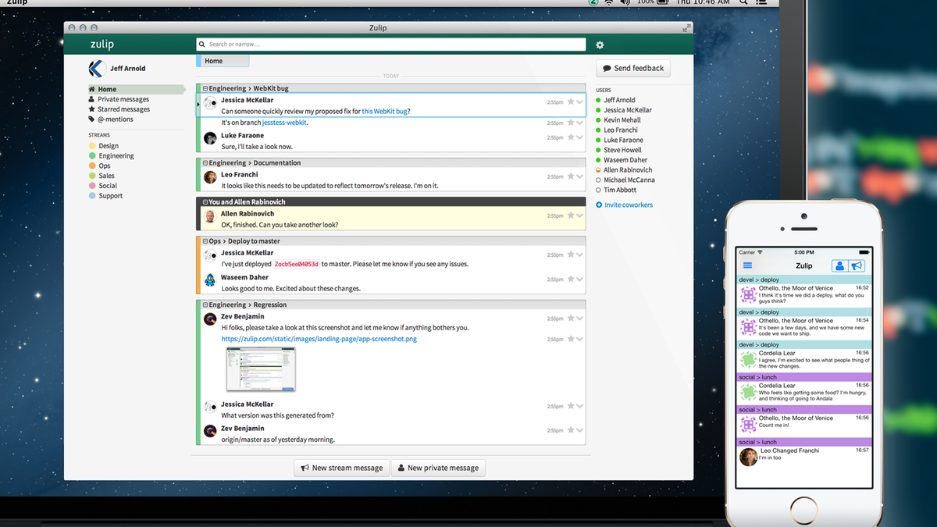Image resolution: width=937 pixels, height=527 pixels.
Task: Click Allen Rabinovich's half-orange status dot
Action: pos(598,170)
